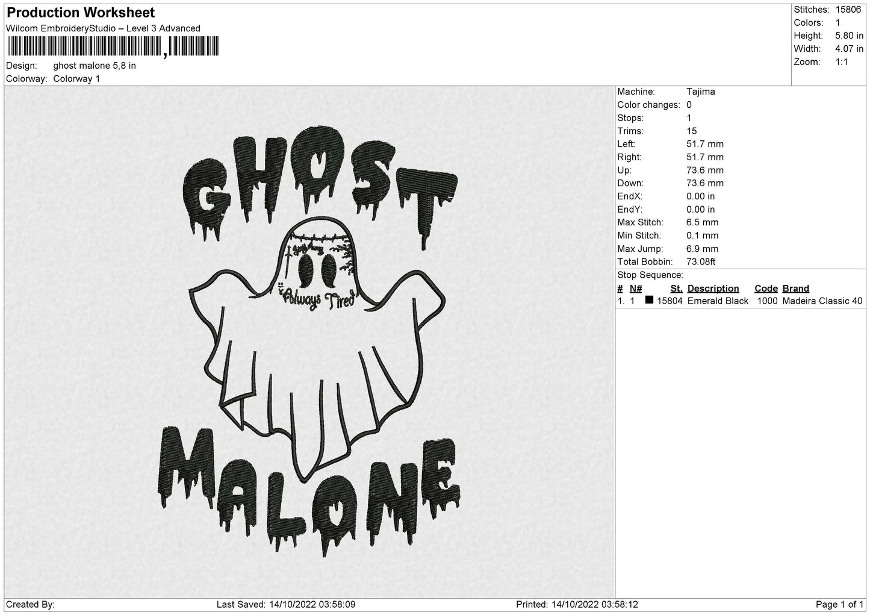Image resolution: width=870 pixels, height=615 pixels.
Task: Click the stitches count 15806
Action: tap(849, 10)
